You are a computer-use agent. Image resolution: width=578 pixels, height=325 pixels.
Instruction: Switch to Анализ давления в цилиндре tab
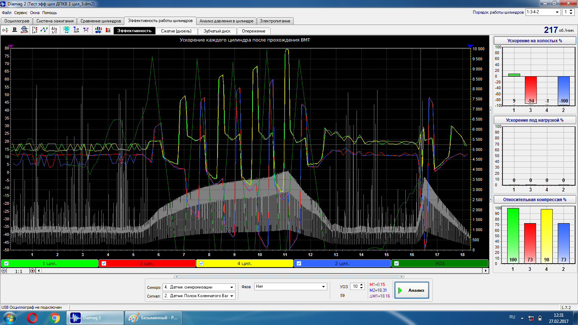(x=227, y=21)
